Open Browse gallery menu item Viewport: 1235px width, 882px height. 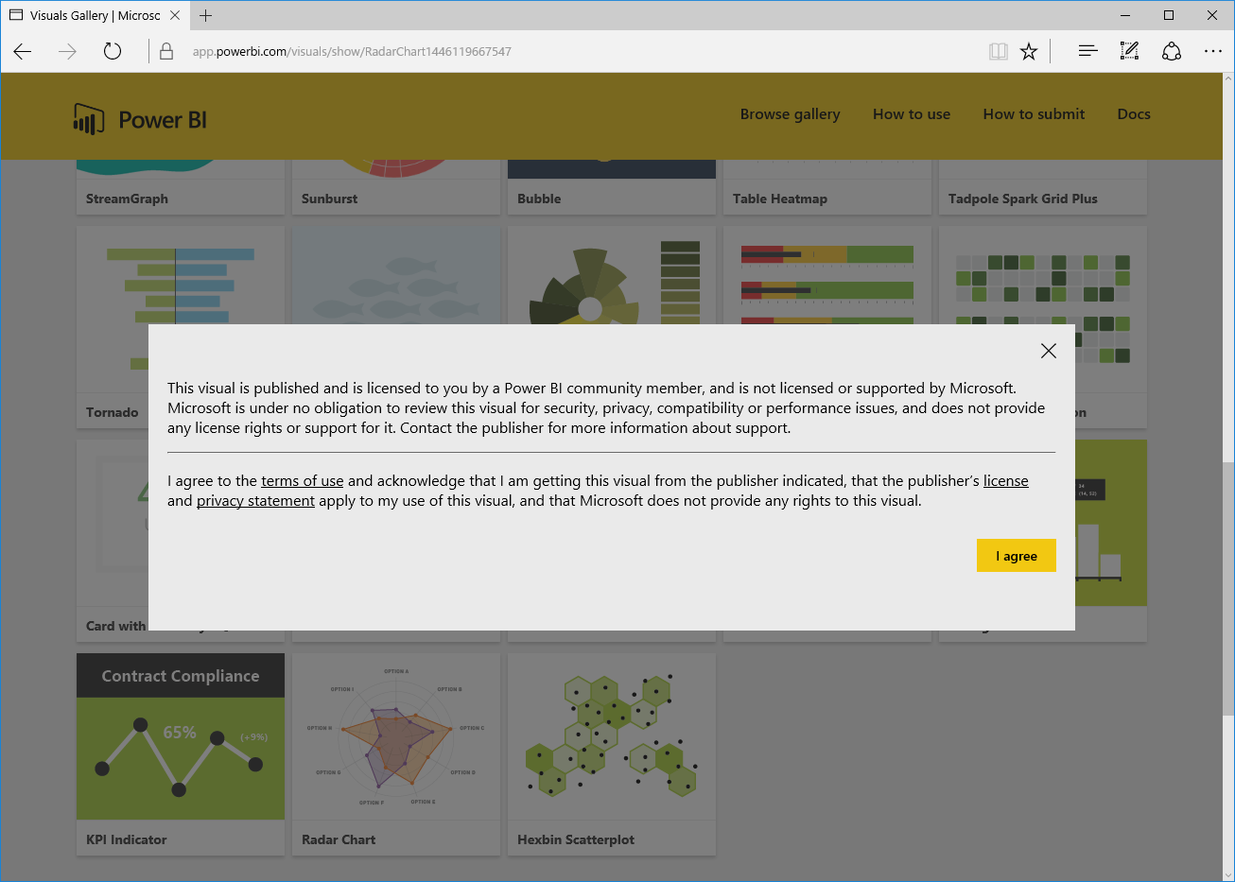(x=790, y=114)
